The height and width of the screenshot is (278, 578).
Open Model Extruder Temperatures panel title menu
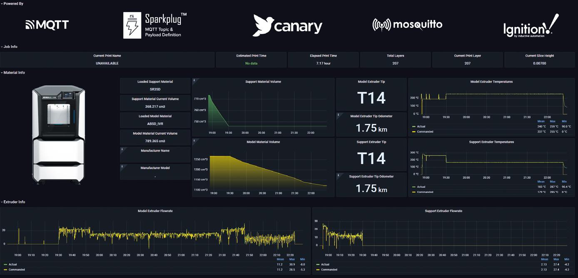(491, 82)
